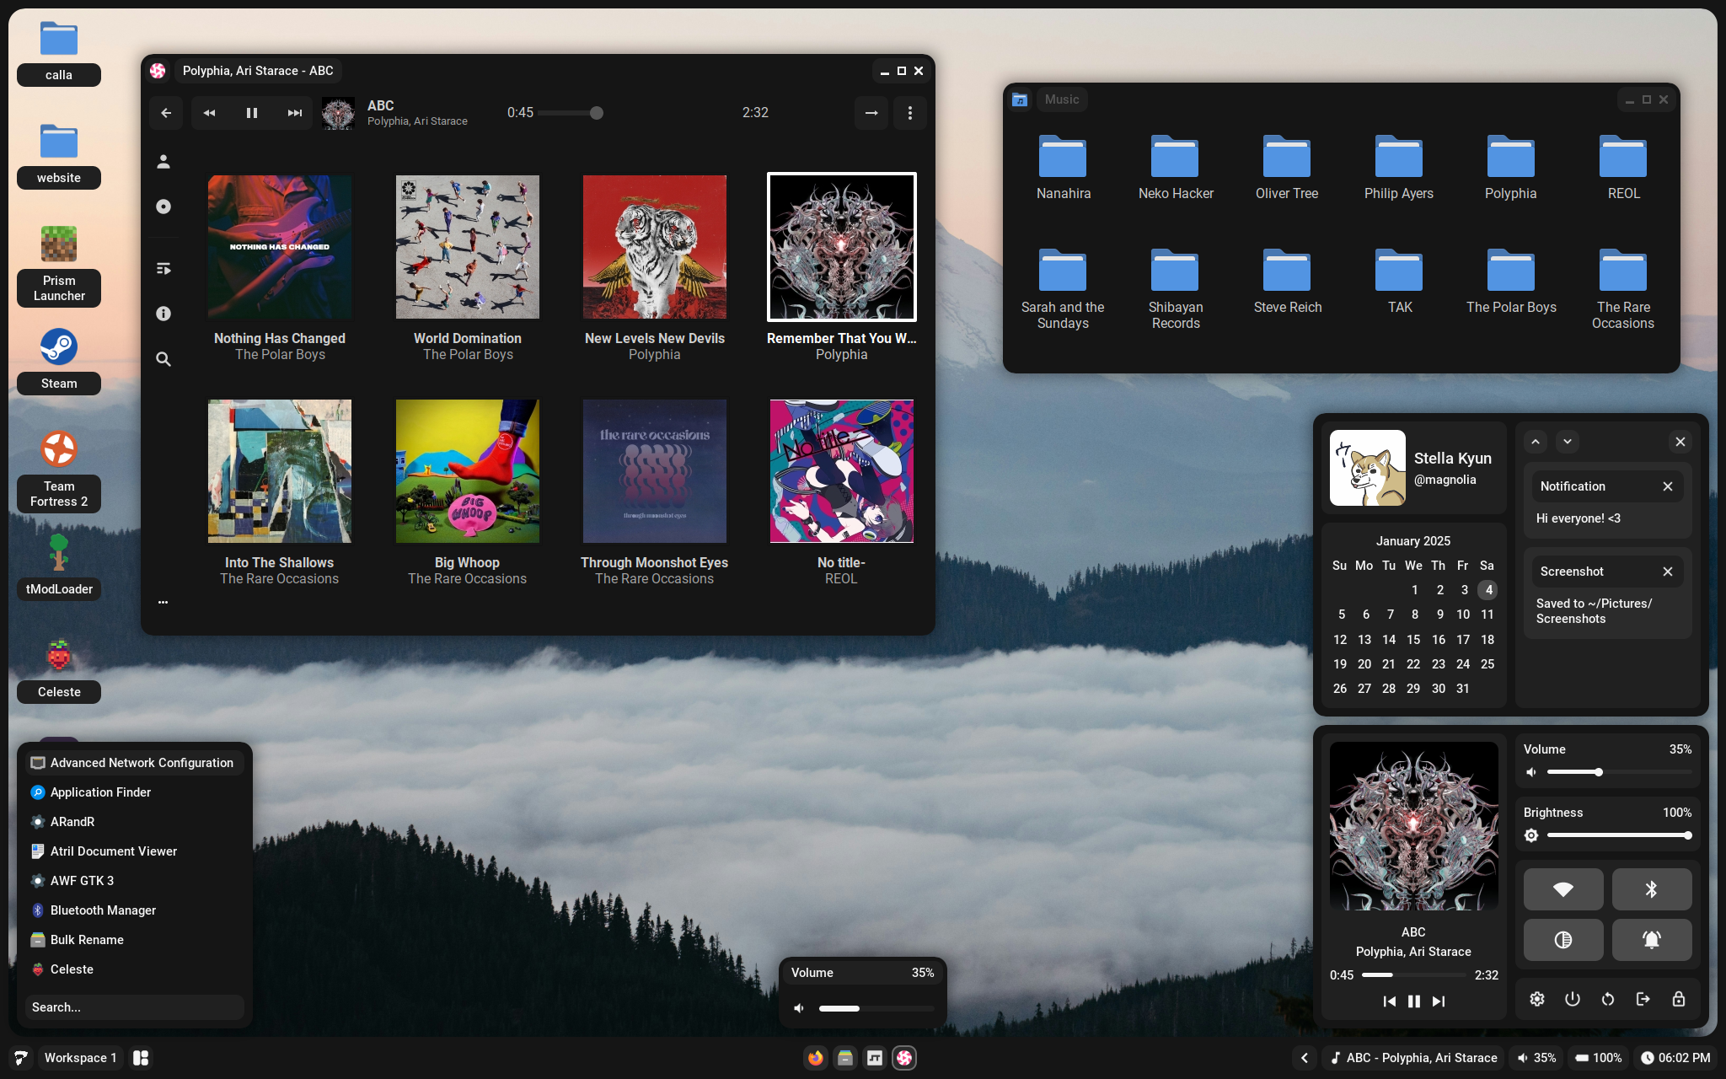Viewport: 1726px width, 1079px height.
Task: Choose Atril Document Viewer from app list
Action: (113, 851)
